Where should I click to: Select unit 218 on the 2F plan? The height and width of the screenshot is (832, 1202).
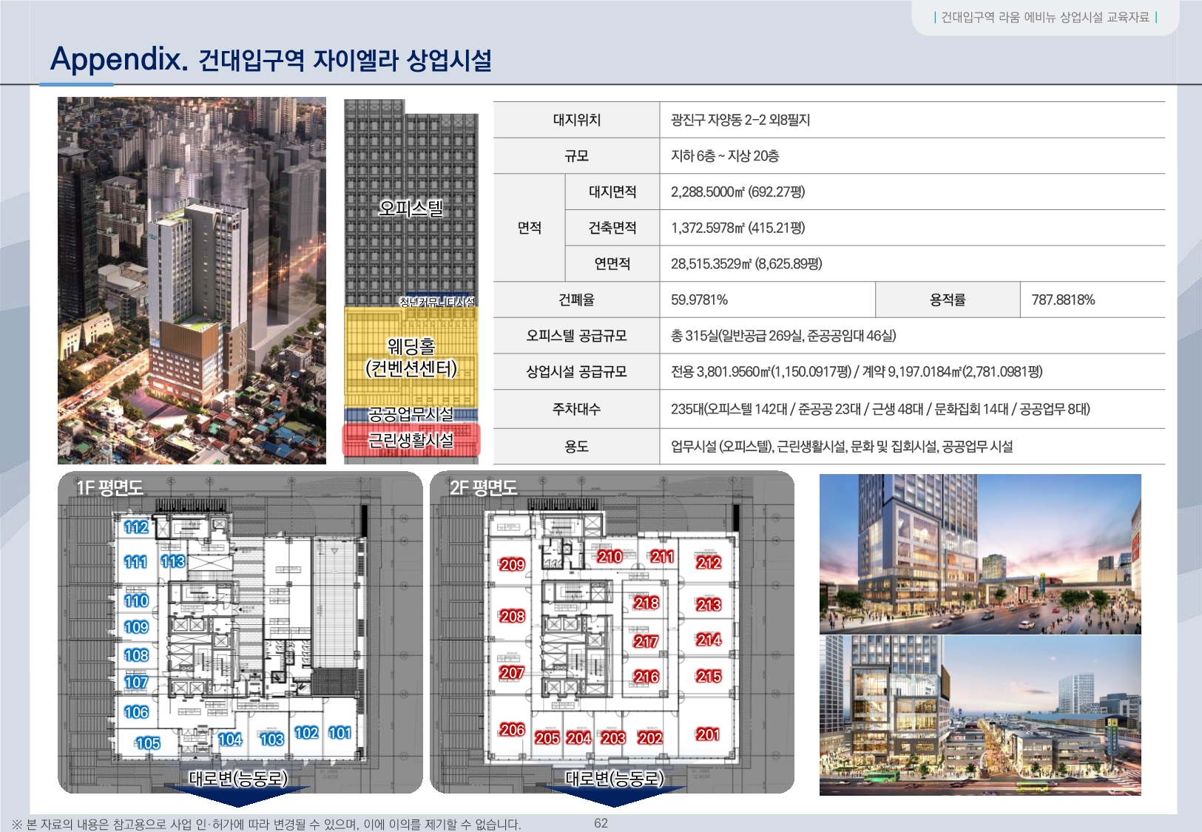pos(646,603)
